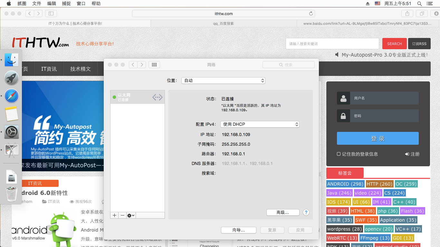Screen dimensions: 440x247
Task: Go forward in Network preferences window
Action: (x=142, y=65)
